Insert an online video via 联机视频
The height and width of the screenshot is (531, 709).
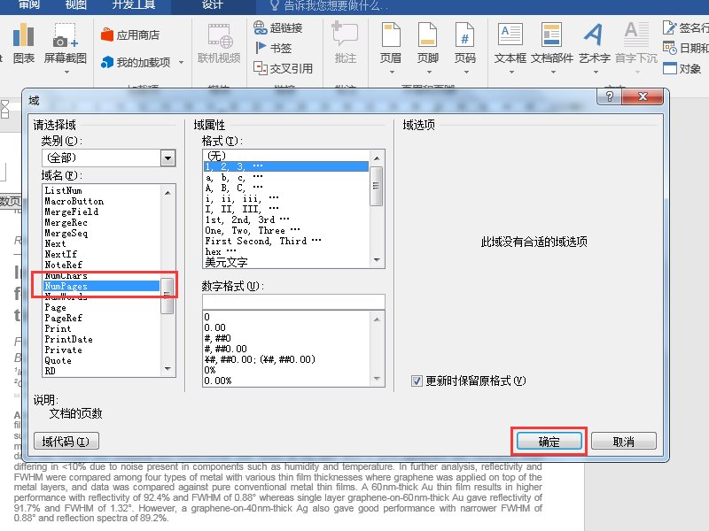tap(218, 44)
